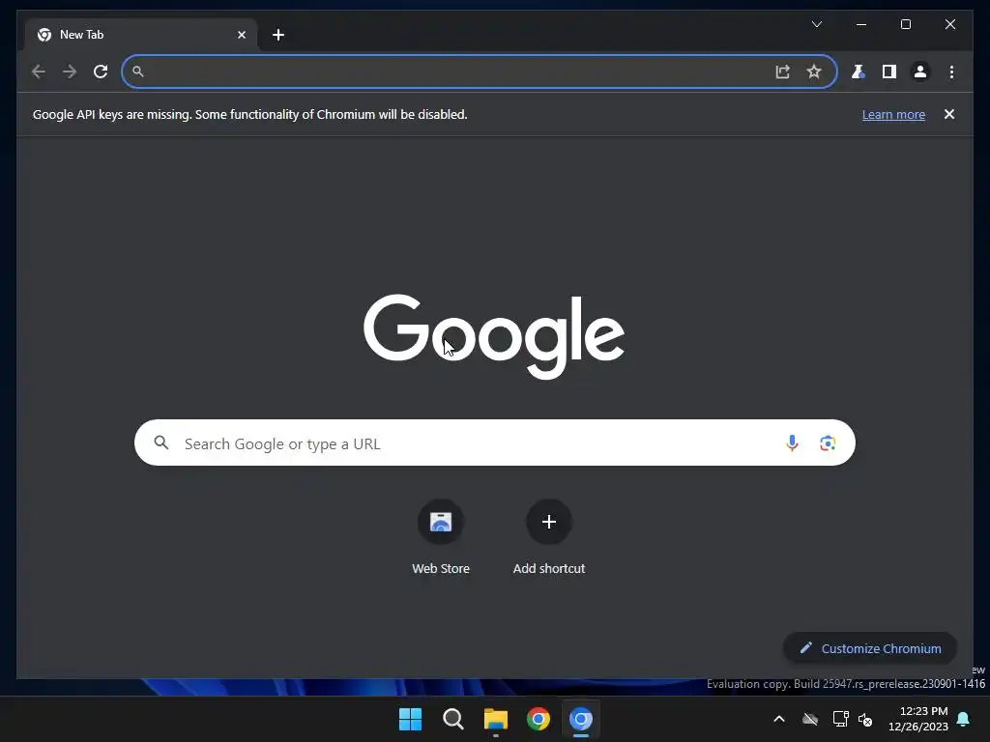Click the forward navigation arrow
The image size is (990, 742).
[x=70, y=71]
